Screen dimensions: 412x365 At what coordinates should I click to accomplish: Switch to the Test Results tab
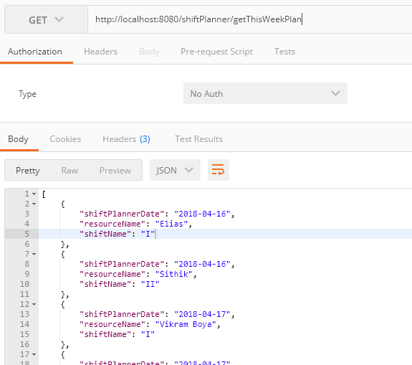(199, 139)
